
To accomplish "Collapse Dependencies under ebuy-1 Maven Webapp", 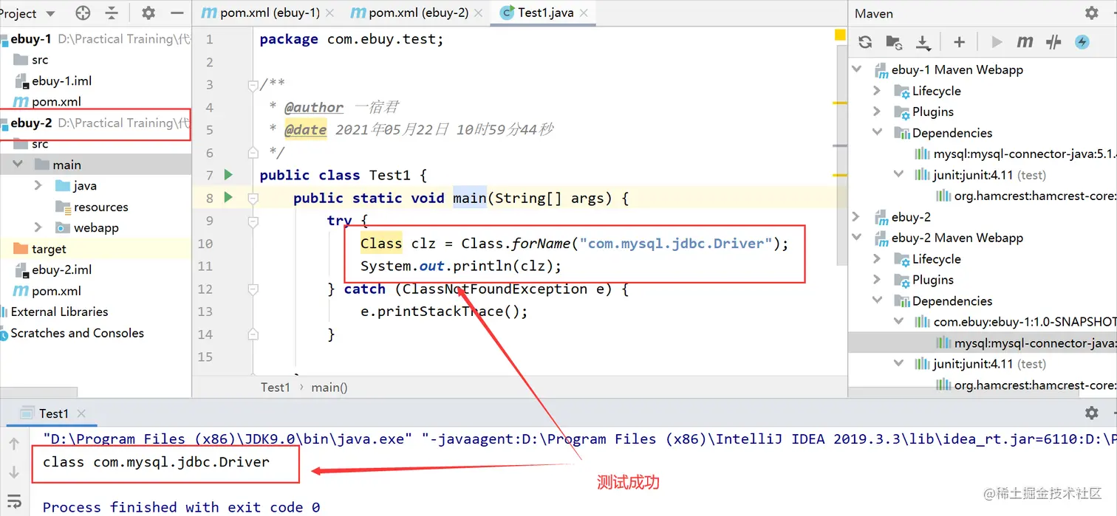I will (877, 133).
